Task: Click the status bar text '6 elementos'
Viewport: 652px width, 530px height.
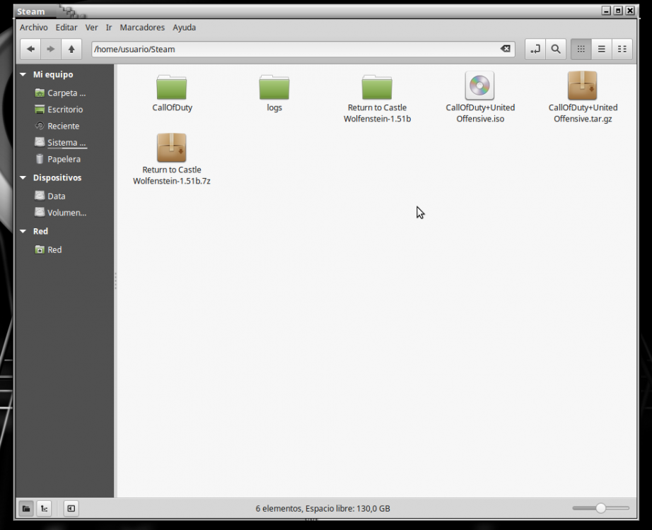Action: pos(278,508)
